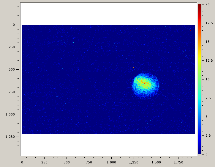This screenshot has width=215, height=167.
Task: Click the 20 label on the color scale
Action: point(208,4)
